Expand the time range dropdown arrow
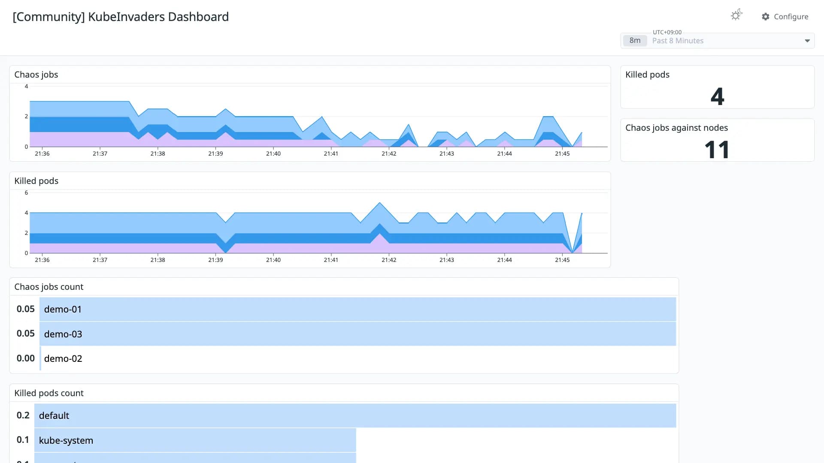This screenshot has width=824, height=463. (807, 41)
